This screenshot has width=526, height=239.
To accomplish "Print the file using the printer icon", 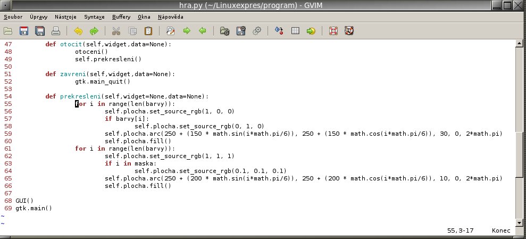I will [x=56, y=31].
